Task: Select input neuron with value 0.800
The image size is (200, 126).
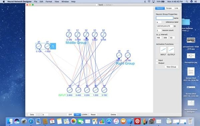Action: 70,90
